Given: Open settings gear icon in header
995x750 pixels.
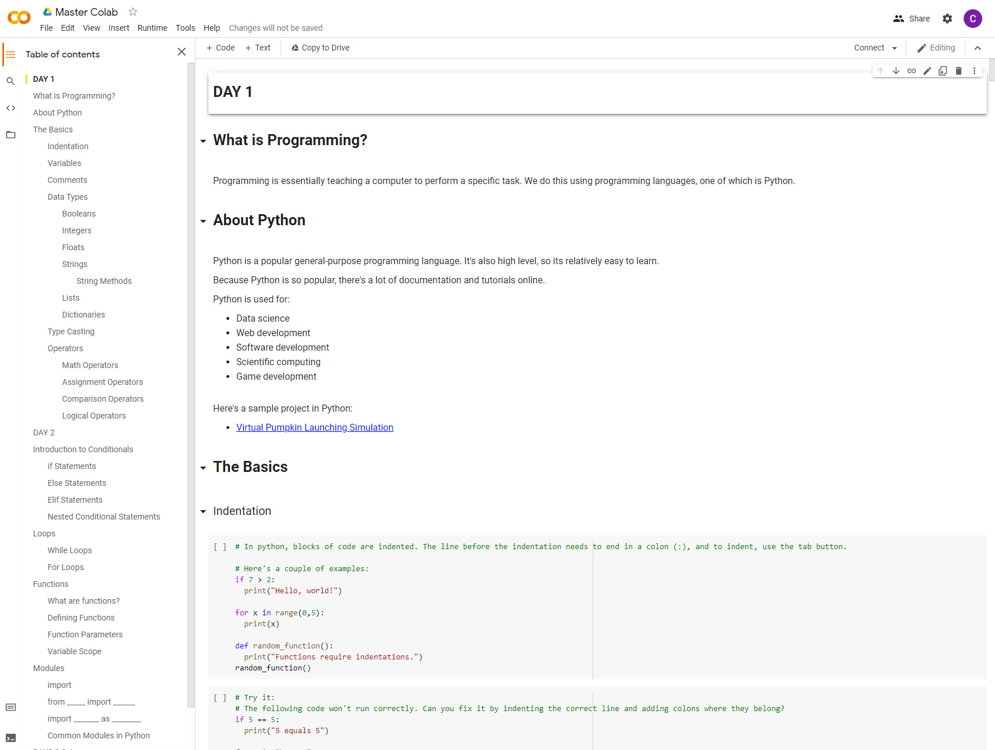Looking at the screenshot, I should 947,19.
